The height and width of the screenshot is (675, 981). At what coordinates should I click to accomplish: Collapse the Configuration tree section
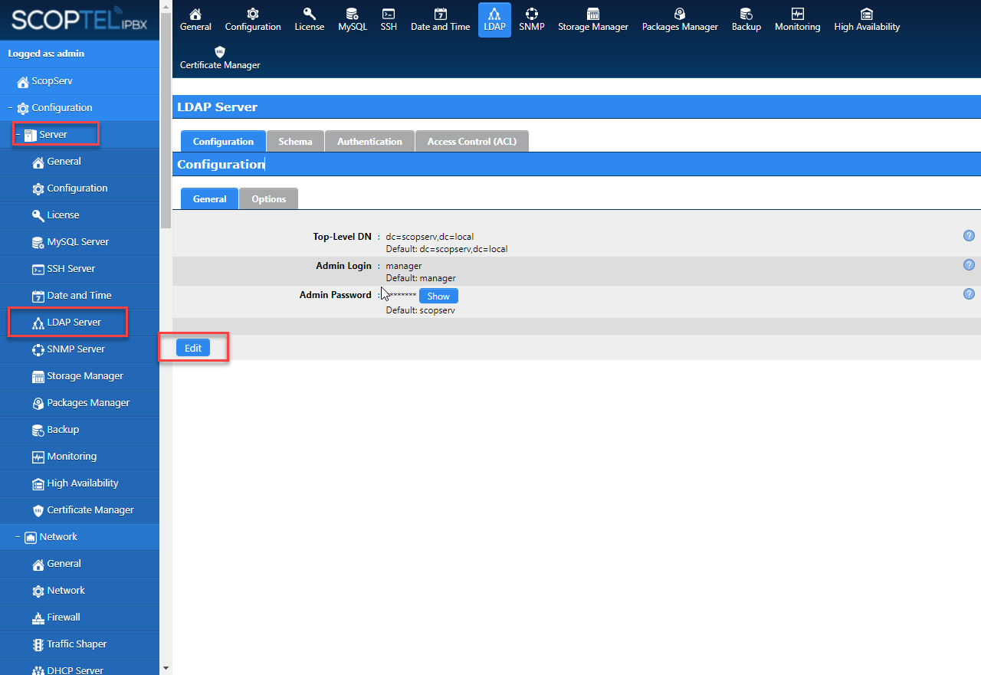point(10,108)
